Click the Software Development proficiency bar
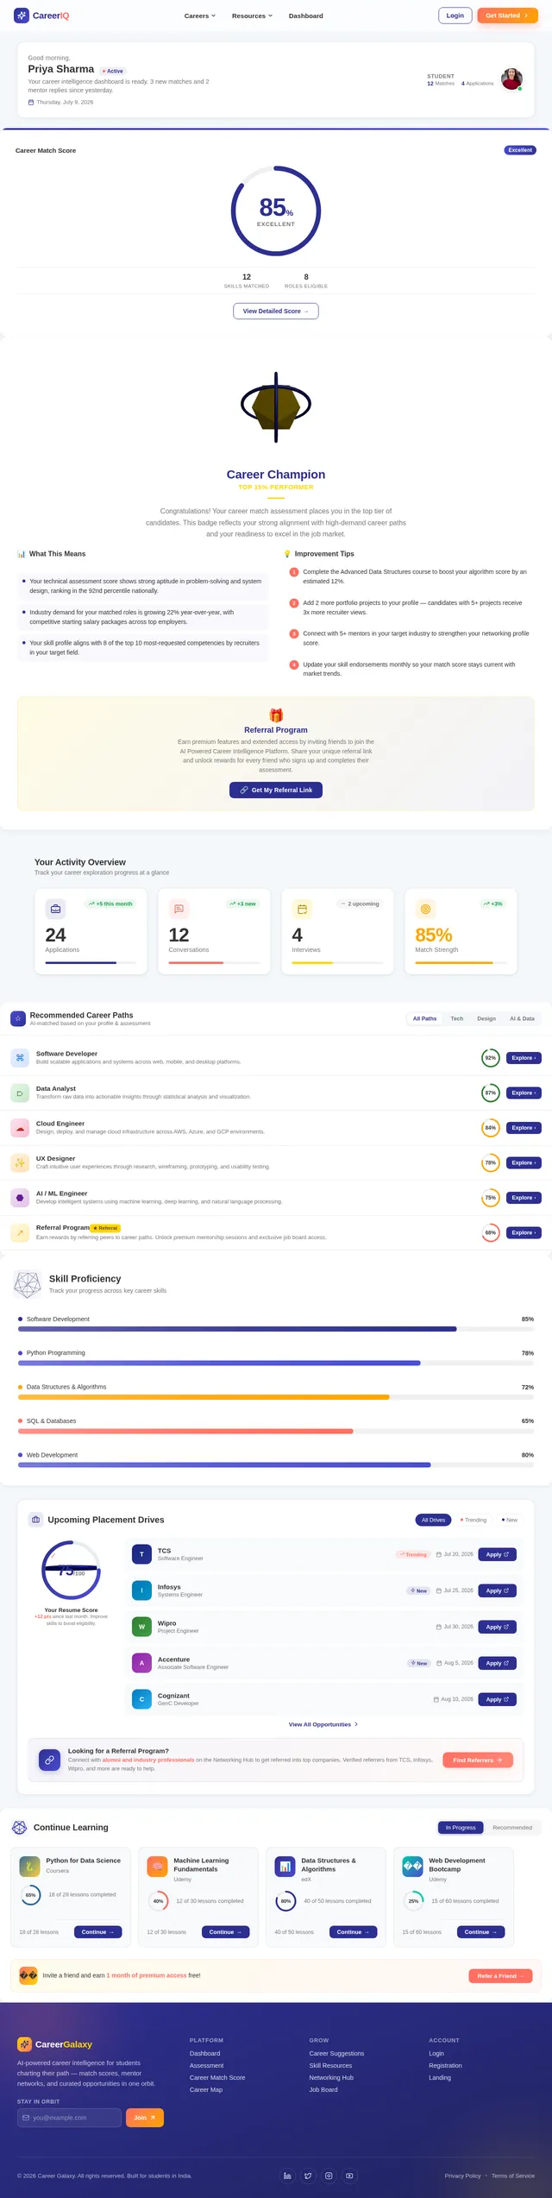 [276, 1329]
